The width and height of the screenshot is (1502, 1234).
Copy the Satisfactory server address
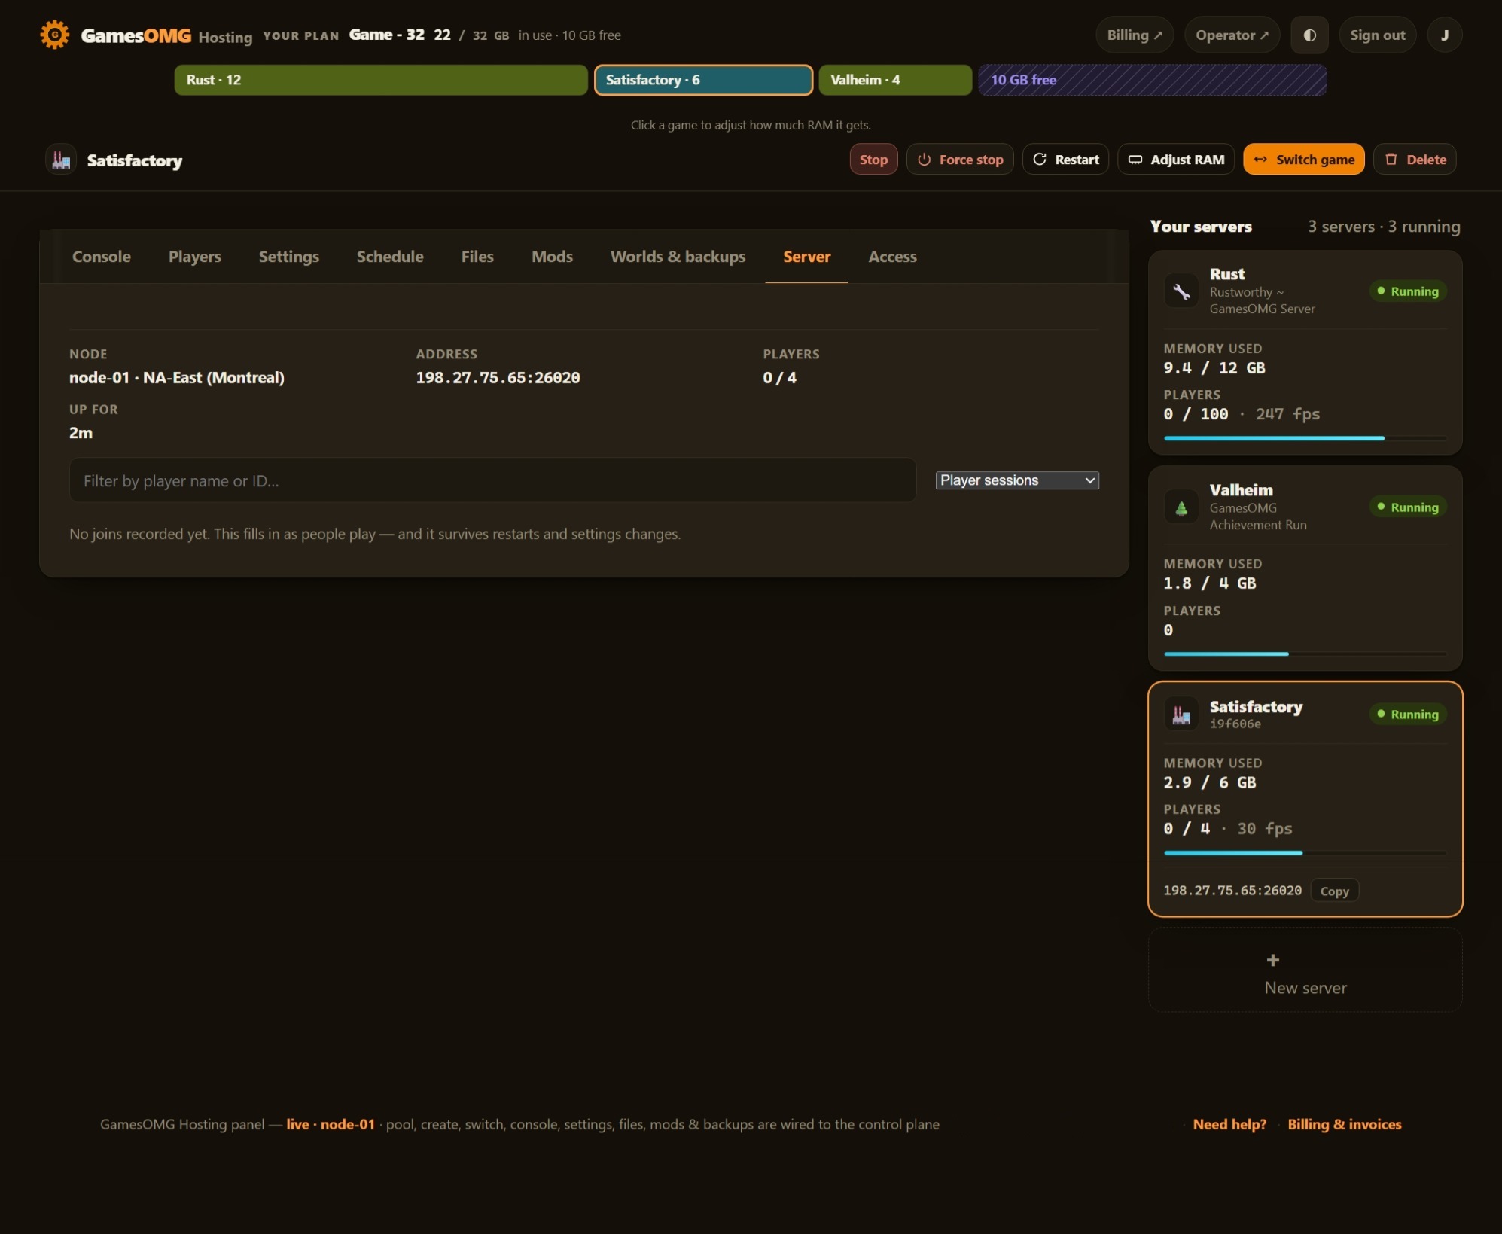1334,891
